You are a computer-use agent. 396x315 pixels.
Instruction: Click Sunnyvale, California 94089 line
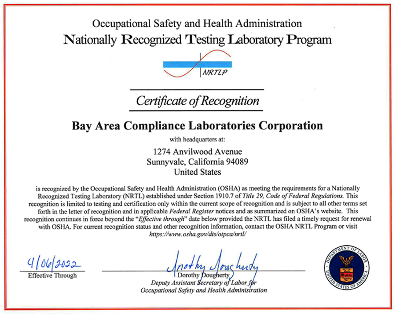pos(198,161)
